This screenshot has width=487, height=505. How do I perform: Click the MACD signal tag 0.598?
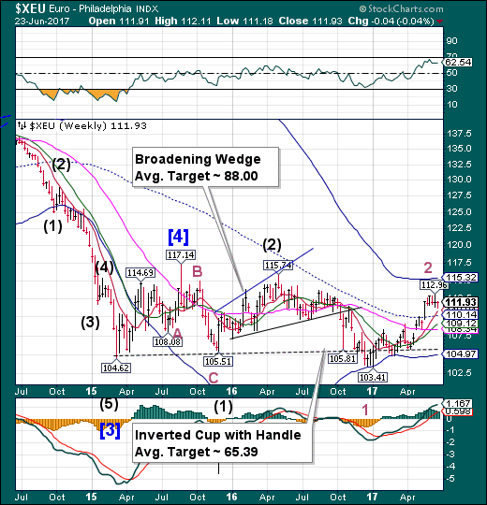click(x=458, y=411)
